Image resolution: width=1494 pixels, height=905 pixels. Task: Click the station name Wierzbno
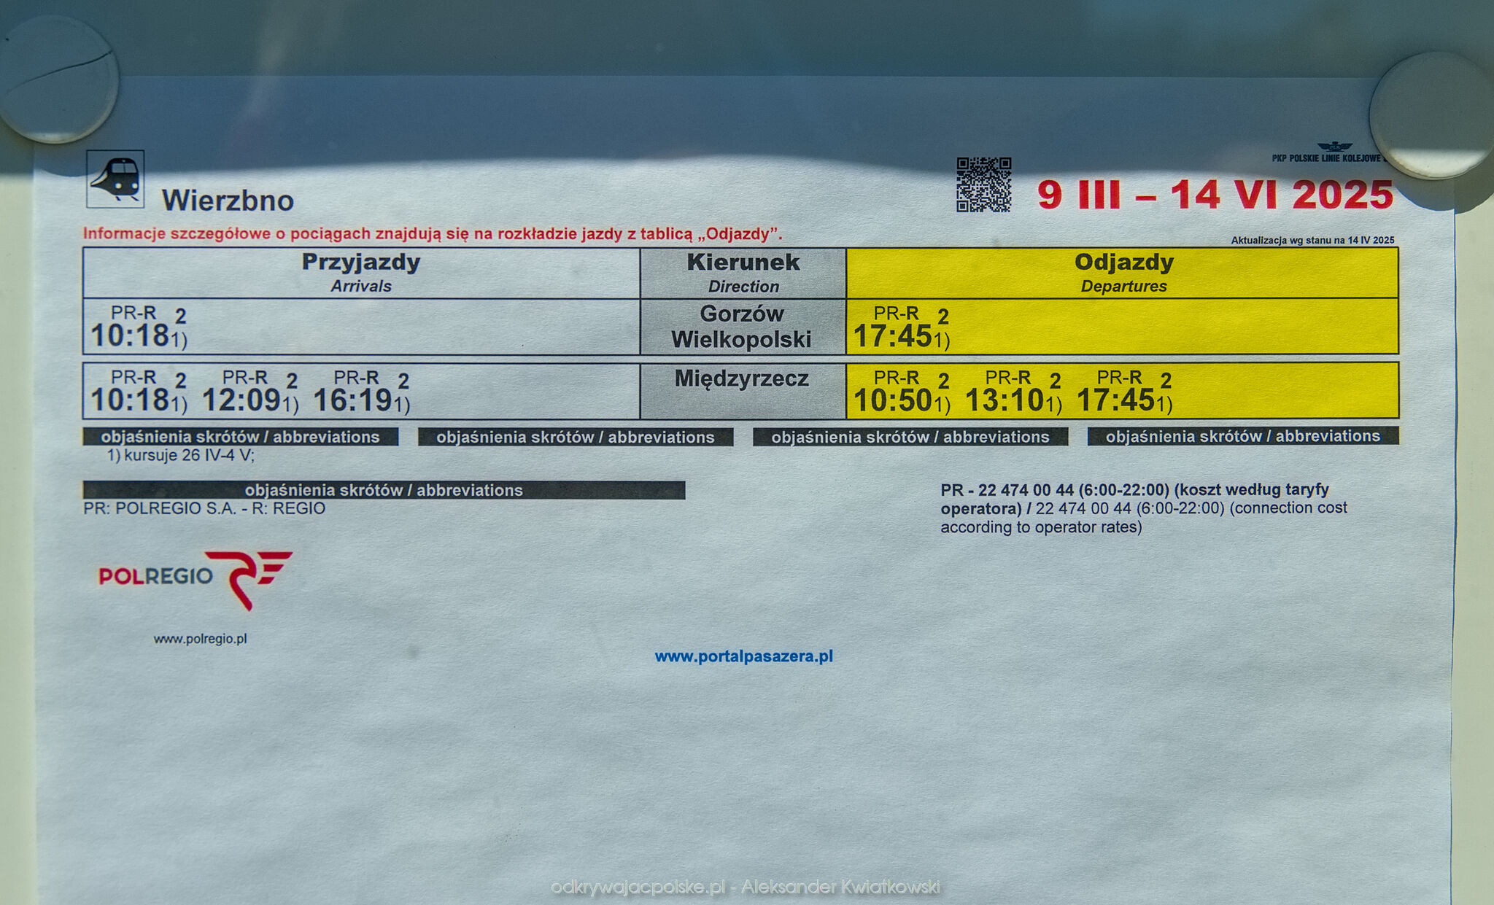pyautogui.click(x=228, y=201)
